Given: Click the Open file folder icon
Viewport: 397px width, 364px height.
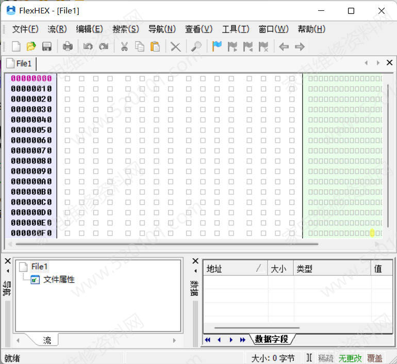Looking at the screenshot, I should click(x=31, y=47).
